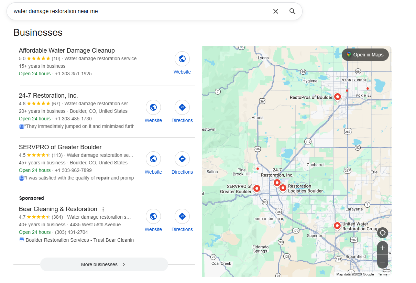Click the Broomfield label on the map
Viewport: 416px width, 283px height.
[x=355, y=257]
